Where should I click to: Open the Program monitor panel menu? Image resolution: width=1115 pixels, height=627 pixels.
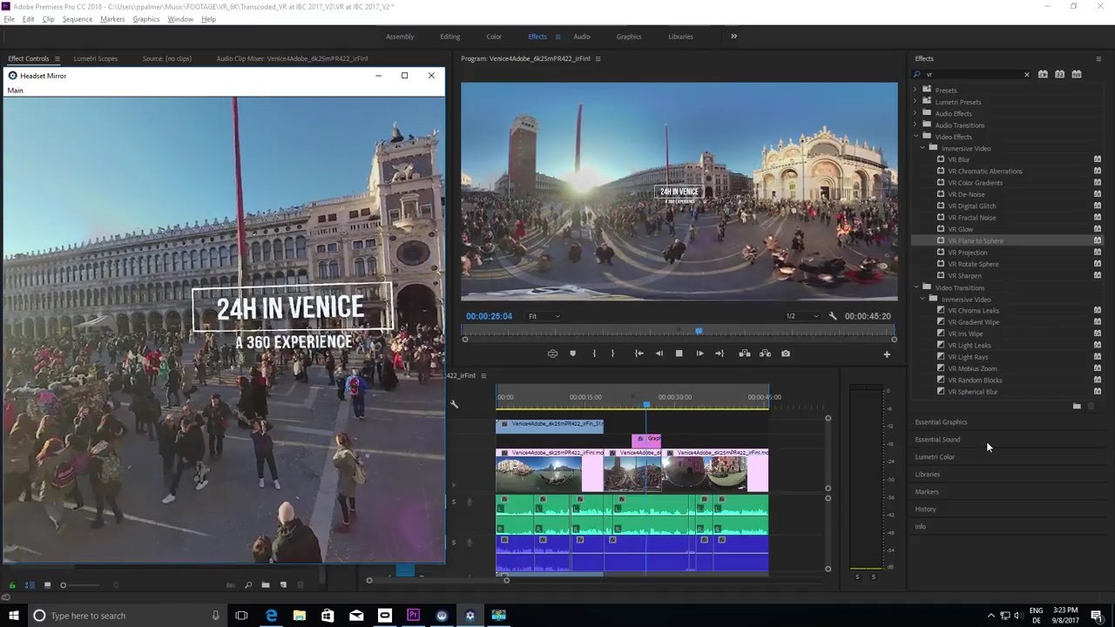(x=598, y=58)
